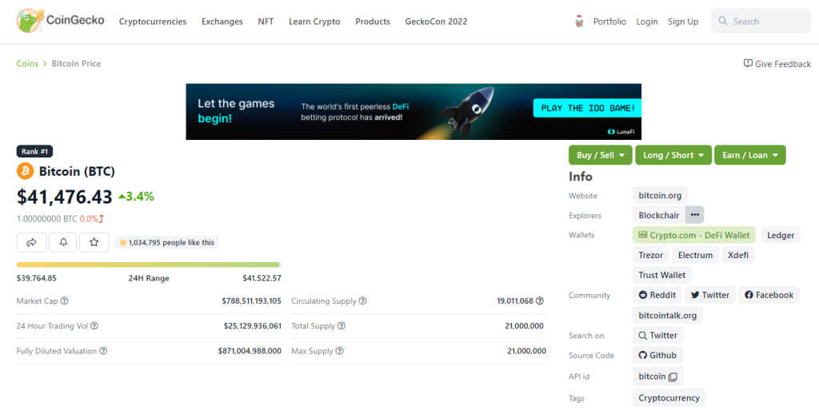Screen dimensions: 819x410
Task: Click the LunaFi rocket ad banner
Action: [x=413, y=112]
